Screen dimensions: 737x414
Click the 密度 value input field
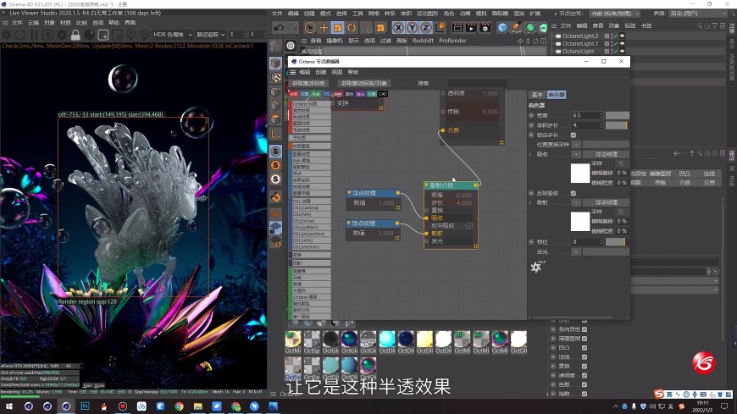coord(587,115)
